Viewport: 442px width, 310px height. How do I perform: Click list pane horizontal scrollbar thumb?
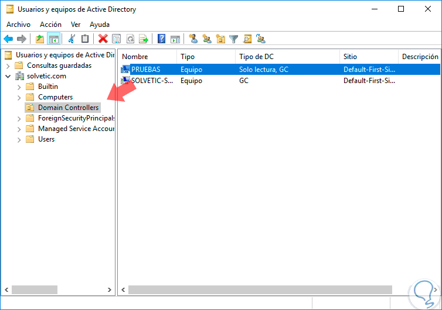tap(260, 290)
